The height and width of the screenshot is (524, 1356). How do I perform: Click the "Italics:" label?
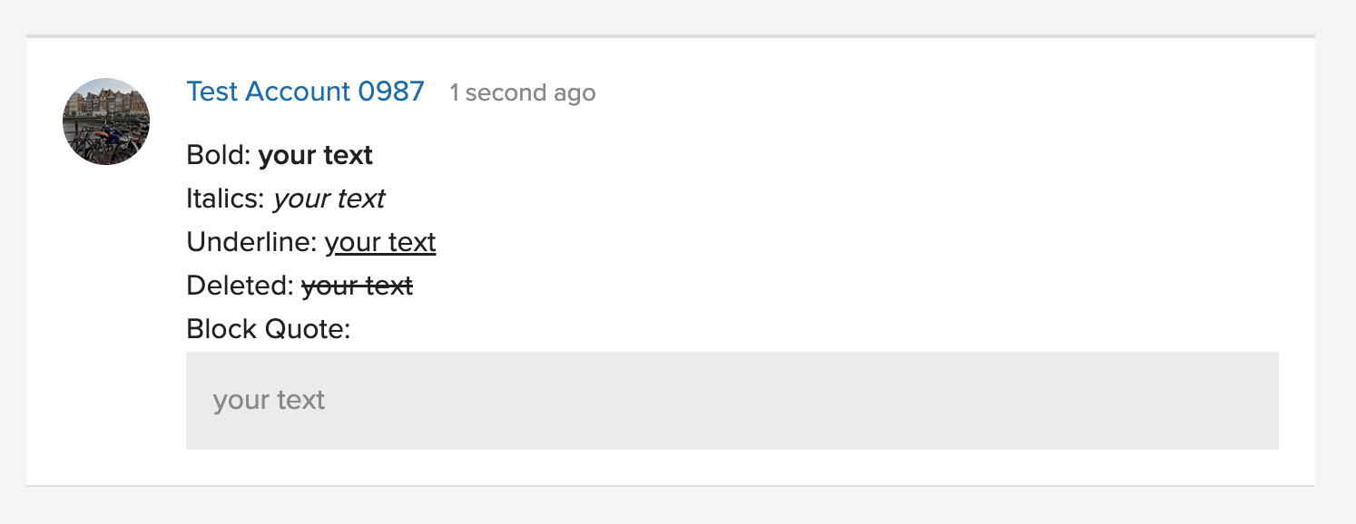226,199
